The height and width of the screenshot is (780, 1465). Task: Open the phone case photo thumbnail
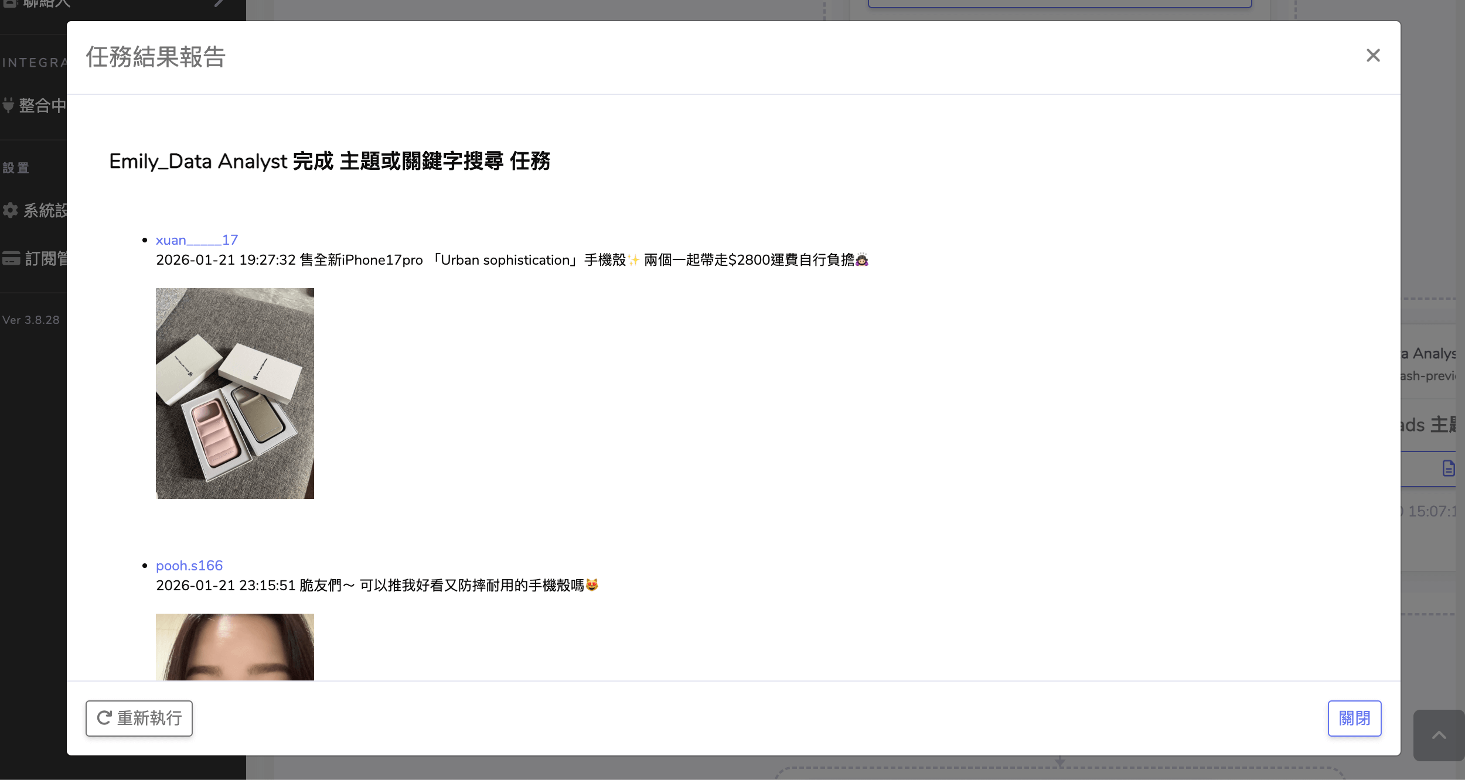234,393
